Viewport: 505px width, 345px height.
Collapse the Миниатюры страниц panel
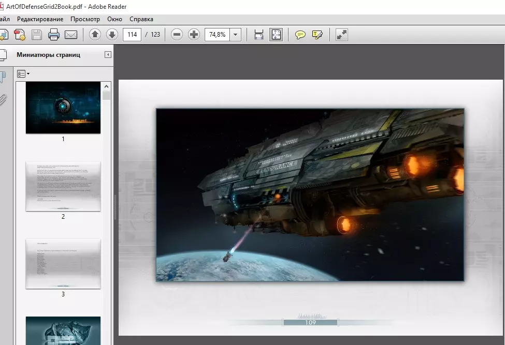point(108,55)
